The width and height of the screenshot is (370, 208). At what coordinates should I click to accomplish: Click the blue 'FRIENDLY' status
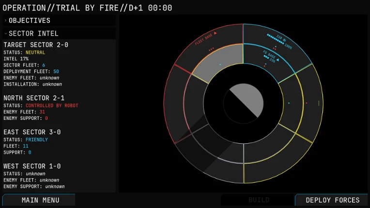click(x=37, y=139)
